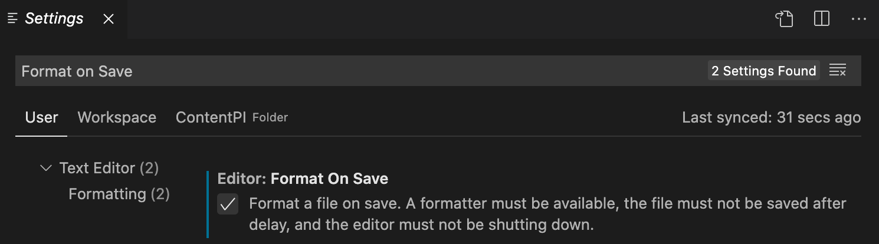879x244 pixels.
Task: Open the More Actions ellipsis menu
Action: click(858, 19)
